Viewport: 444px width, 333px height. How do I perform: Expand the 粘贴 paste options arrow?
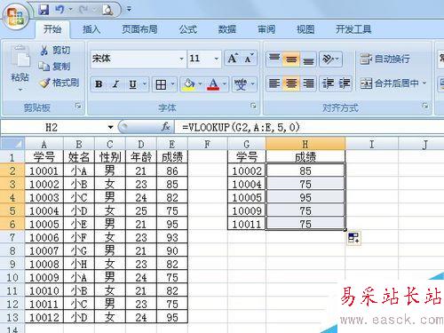pyautogui.click(x=20, y=90)
